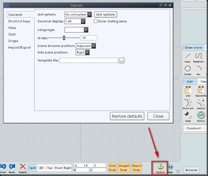Select the View options tab
The width and height of the screenshot is (208, 176).
click(12, 28)
